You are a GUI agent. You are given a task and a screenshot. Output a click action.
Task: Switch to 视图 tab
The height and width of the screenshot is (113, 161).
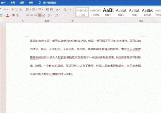coord(22,3)
